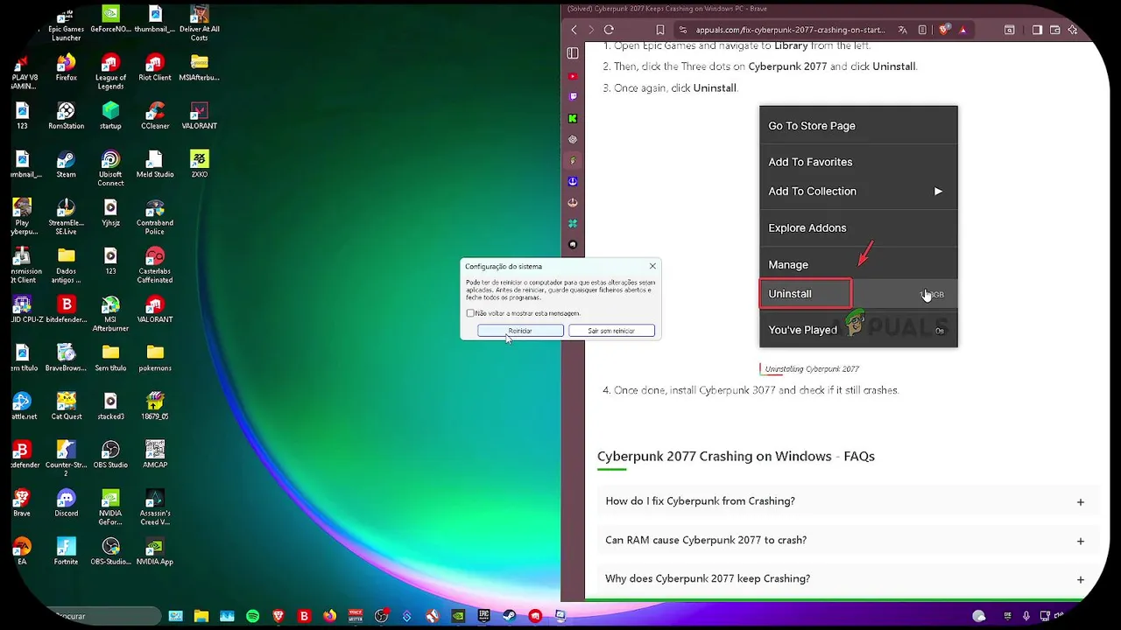Image resolution: width=1121 pixels, height=630 pixels.
Task: Open CCleaner desktop shortcut
Action: click(155, 116)
